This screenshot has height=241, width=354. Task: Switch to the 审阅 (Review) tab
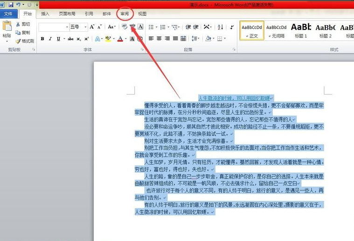[125, 14]
